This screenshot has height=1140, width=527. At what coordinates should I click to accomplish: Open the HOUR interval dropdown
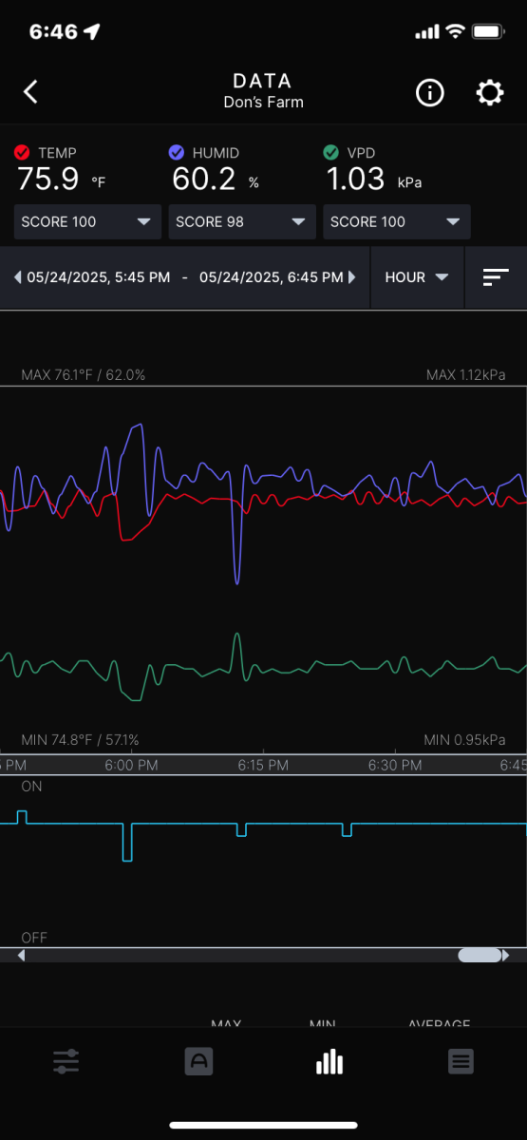[x=416, y=277]
